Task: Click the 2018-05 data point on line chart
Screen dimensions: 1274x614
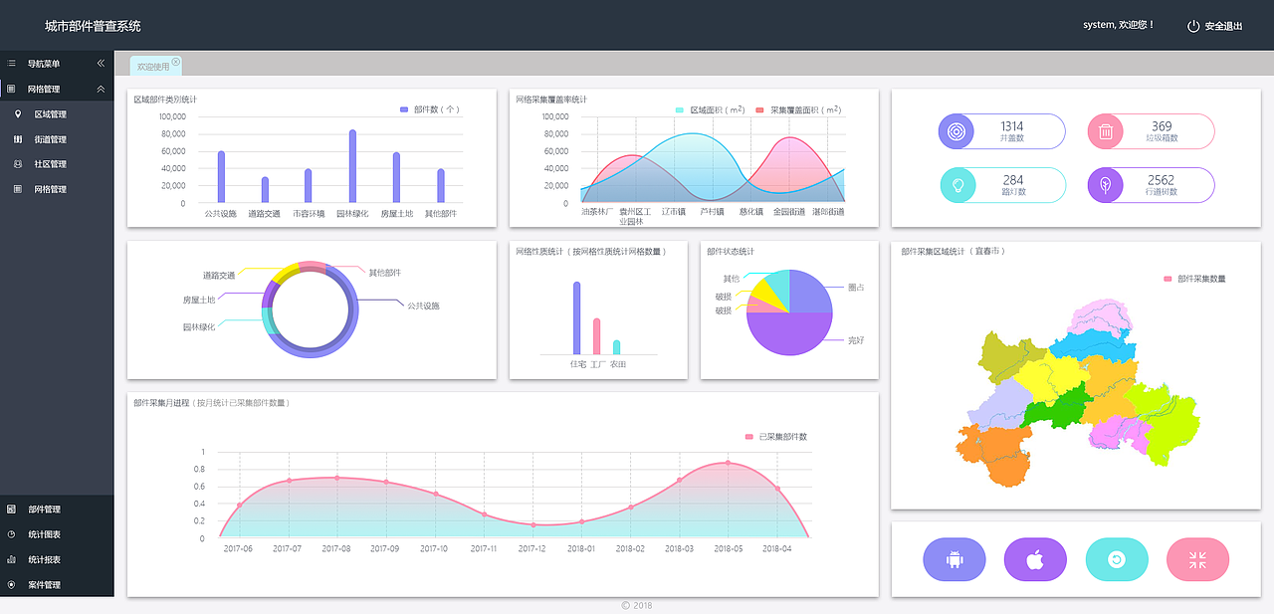Action: click(728, 463)
